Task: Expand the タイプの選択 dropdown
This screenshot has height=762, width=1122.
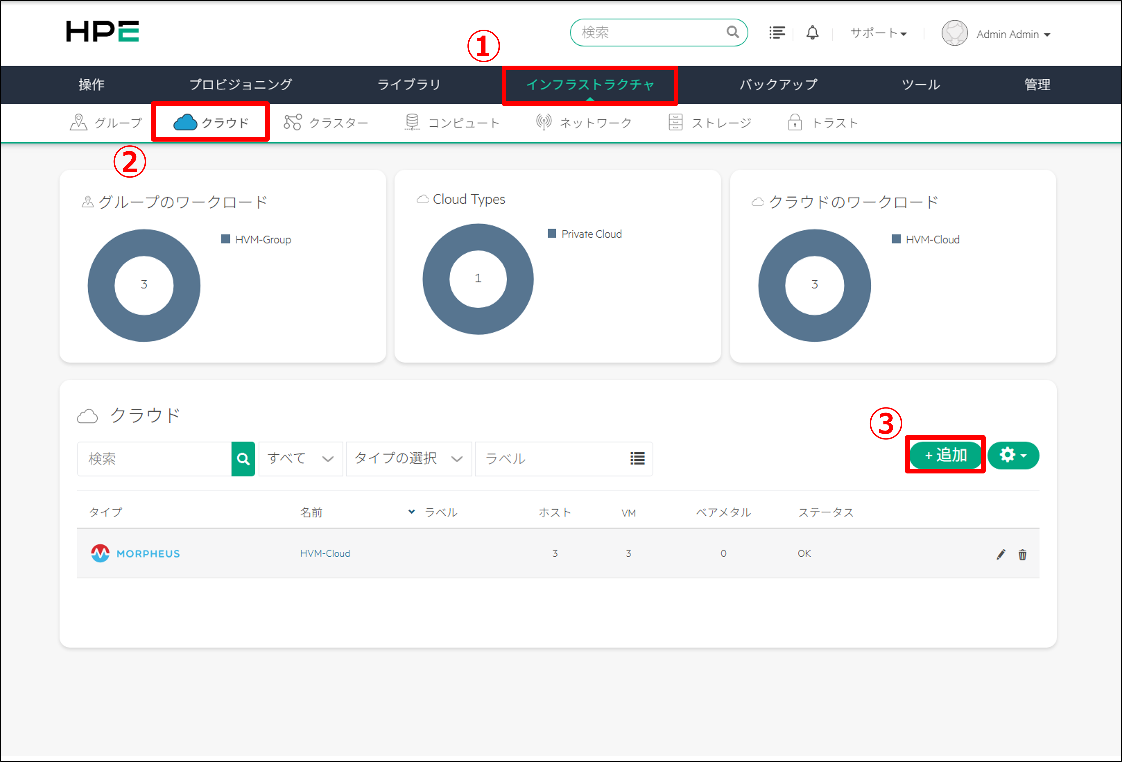Action: (408, 458)
